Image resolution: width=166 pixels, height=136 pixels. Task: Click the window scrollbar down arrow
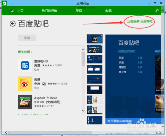click(163, 126)
